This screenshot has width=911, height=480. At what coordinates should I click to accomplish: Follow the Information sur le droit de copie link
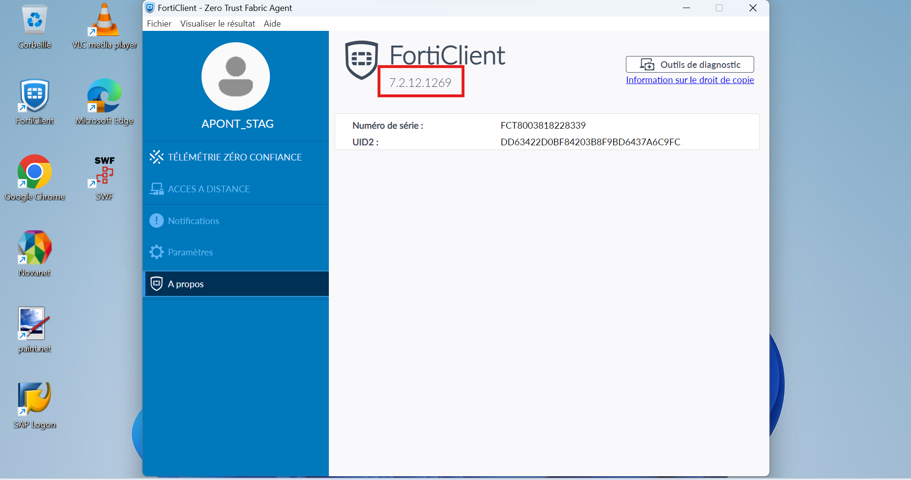(x=690, y=80)
